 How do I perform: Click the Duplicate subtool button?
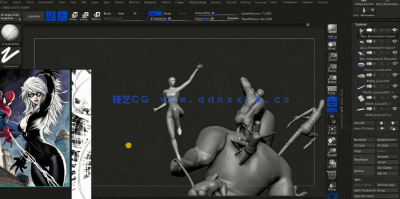364,159
